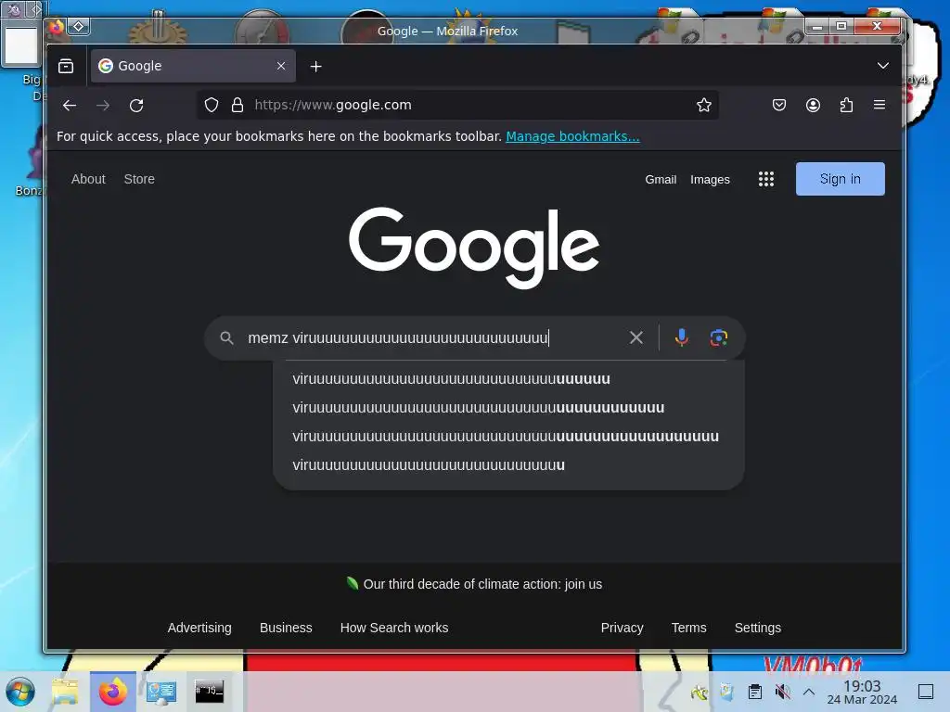Image resolution: width=950 pixels, height=712 pixels.
Task: Open the Settings footer menu
Action: (758, 628)
